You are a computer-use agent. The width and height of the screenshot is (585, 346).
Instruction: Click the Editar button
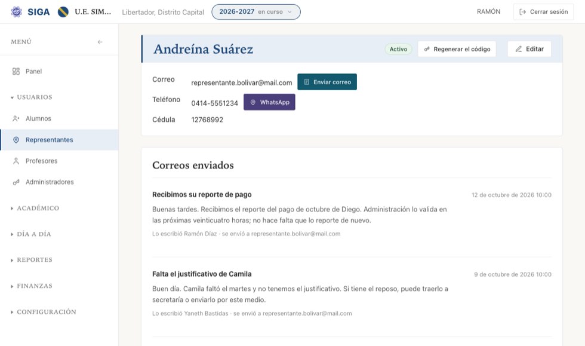[x=529, y=49]
